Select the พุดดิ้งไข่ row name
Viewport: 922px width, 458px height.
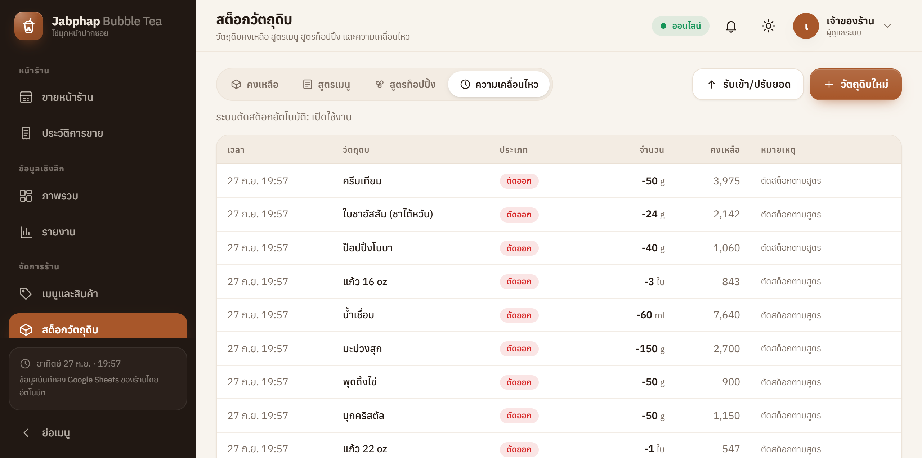coord(359,382)
